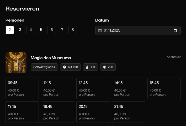Click the calendar icon left of date

pos(100,31)
